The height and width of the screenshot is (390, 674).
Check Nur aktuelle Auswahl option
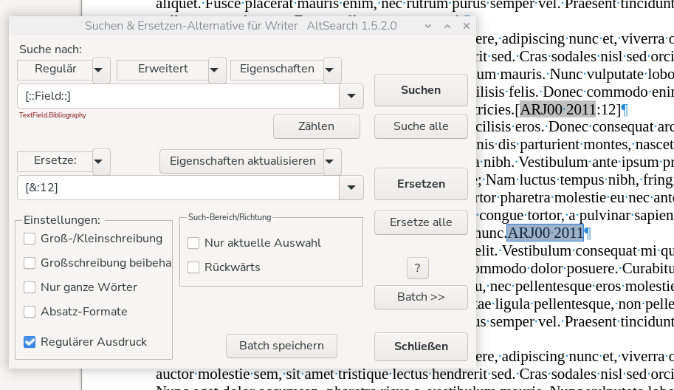pos(193,243)
